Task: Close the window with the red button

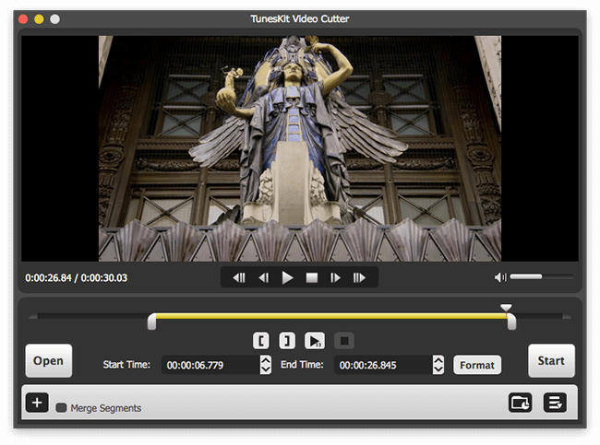Action: 23,19
